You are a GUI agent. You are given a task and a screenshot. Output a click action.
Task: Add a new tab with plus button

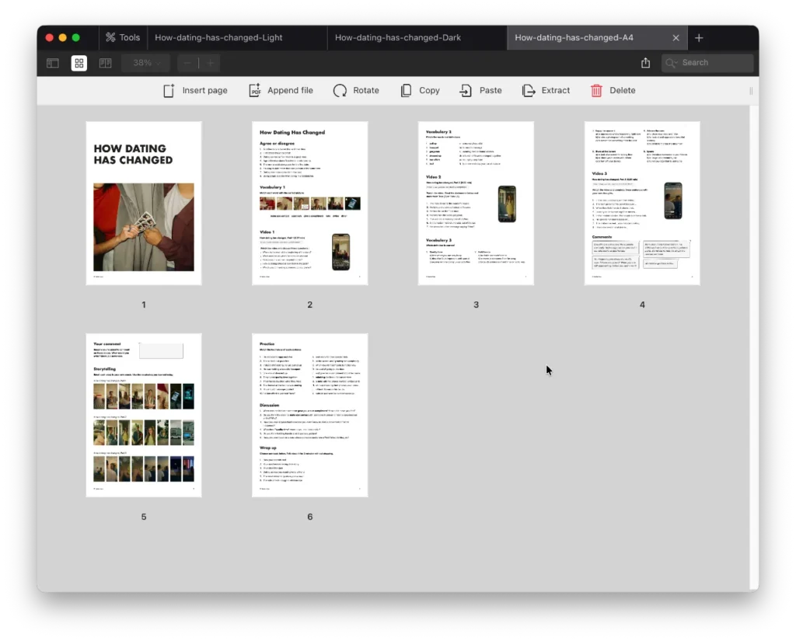699,37
